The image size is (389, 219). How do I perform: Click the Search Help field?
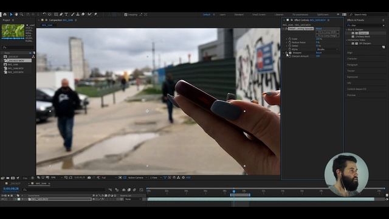368,15
